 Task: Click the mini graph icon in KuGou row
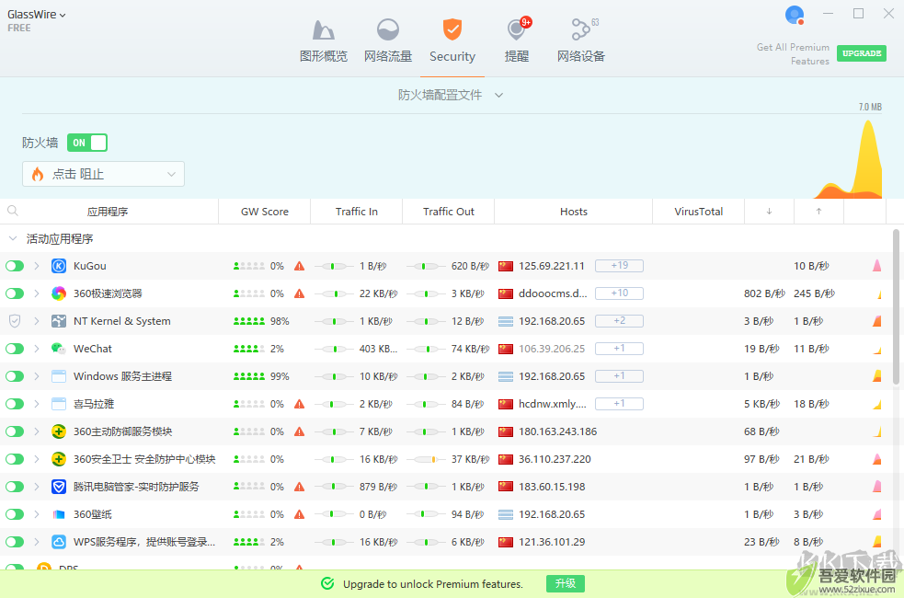point(877,265)
